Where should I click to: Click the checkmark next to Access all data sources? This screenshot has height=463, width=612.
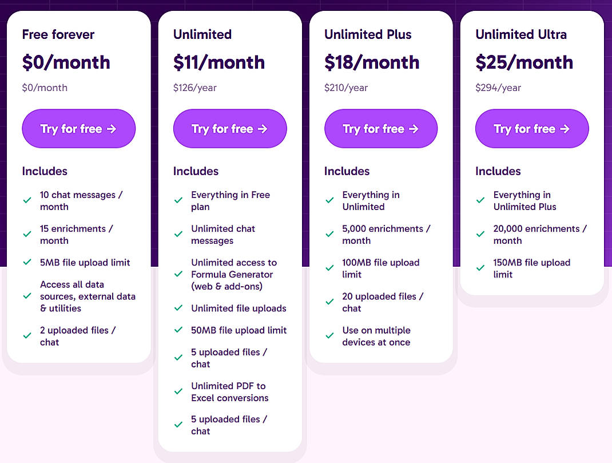27,296
